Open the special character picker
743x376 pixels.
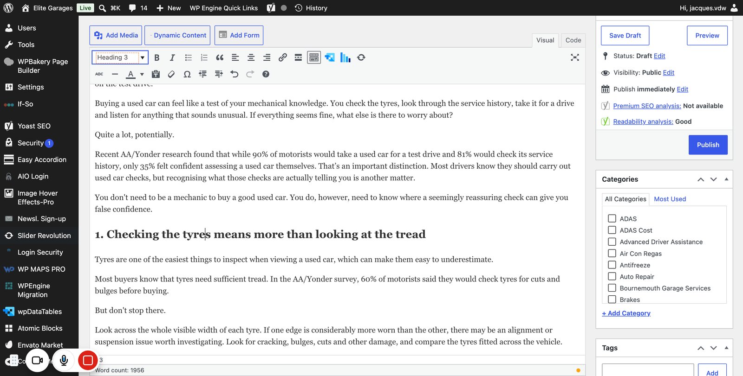[187, 74]
